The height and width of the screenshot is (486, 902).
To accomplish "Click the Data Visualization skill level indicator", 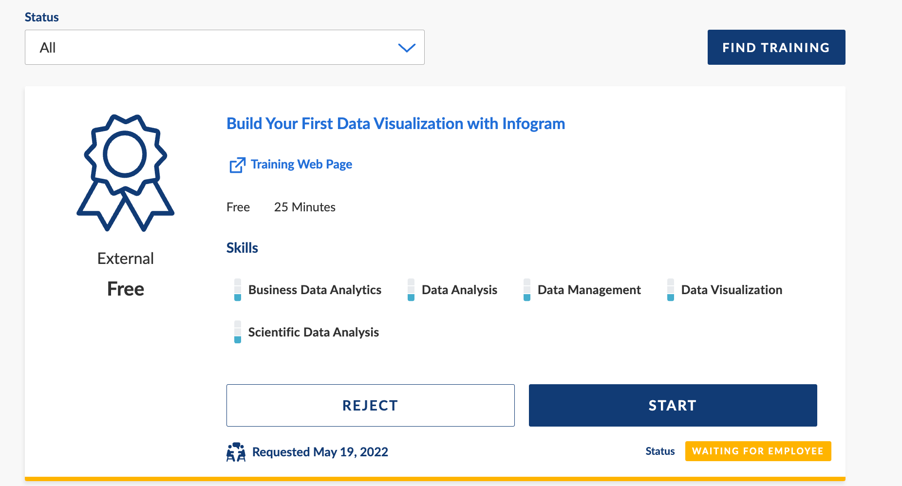I will point(671,290).
